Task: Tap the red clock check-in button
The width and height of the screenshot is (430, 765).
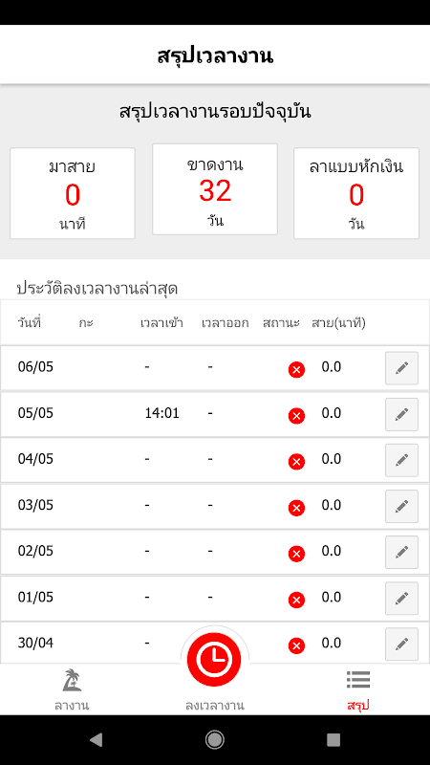Action: pyautogui.click(x=214, y=659)
